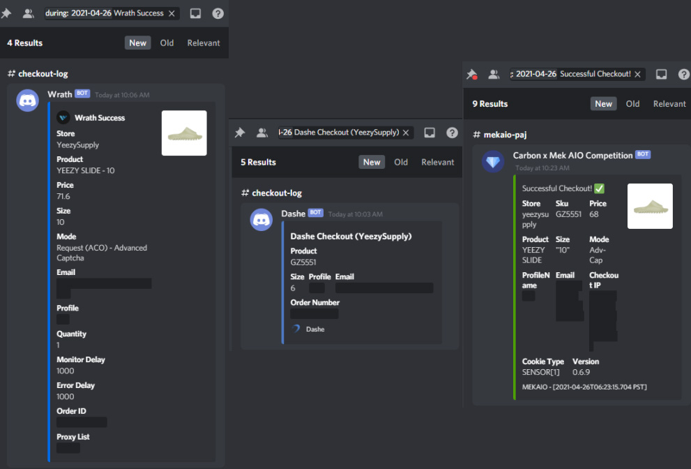The image size is (691, 469).
Task: Select '0.6.9' version value
Action: tap(581, 372)
